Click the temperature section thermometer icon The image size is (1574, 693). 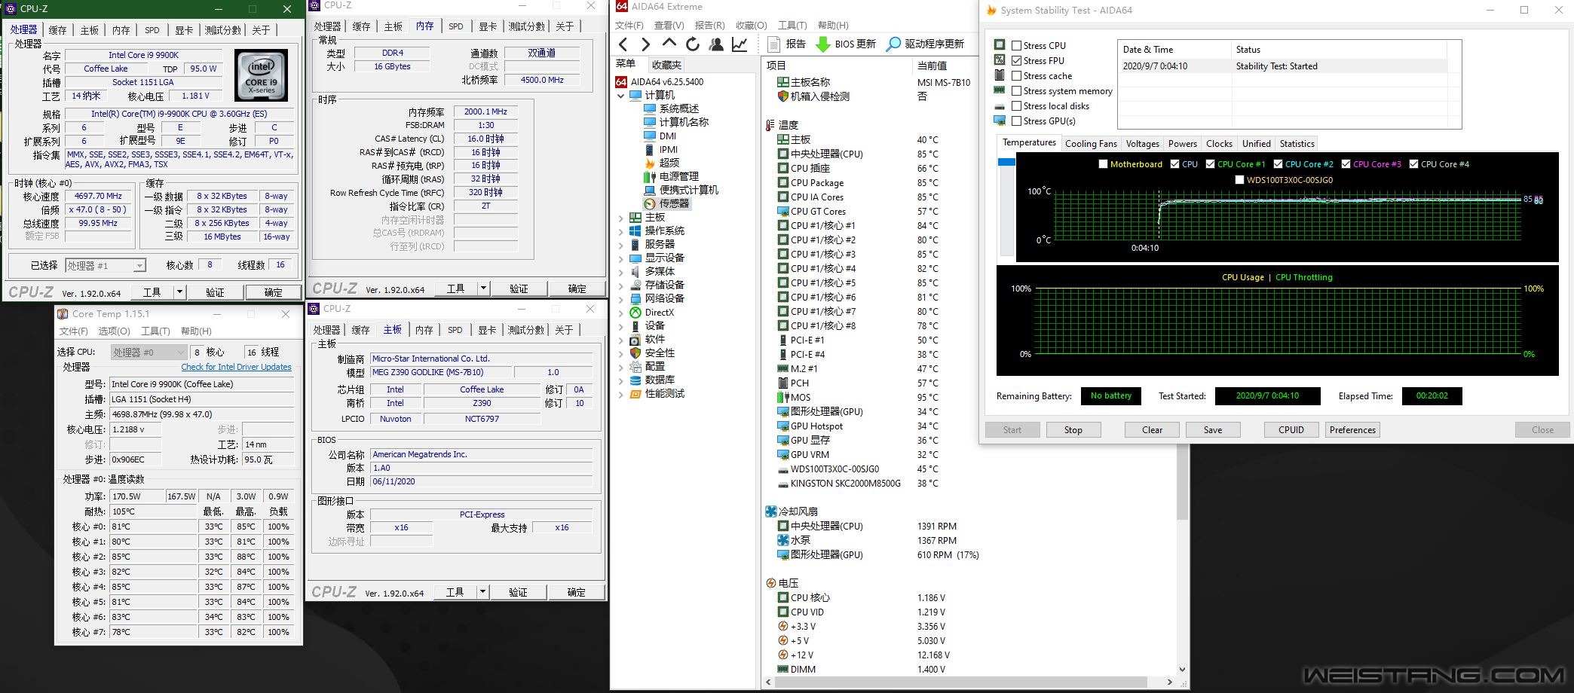770,125
